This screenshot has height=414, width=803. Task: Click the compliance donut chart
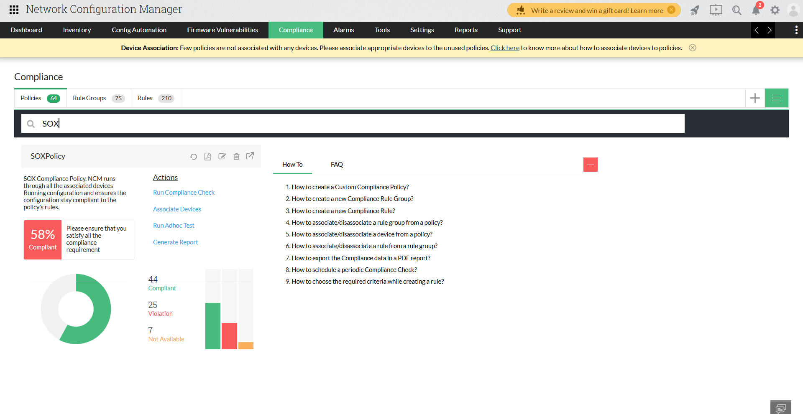[x=76, y=309]
